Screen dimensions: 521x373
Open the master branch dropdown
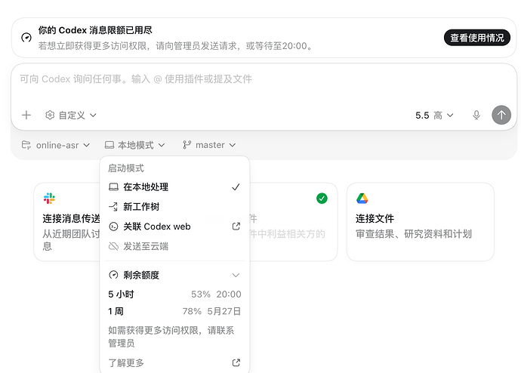(209, 145)
